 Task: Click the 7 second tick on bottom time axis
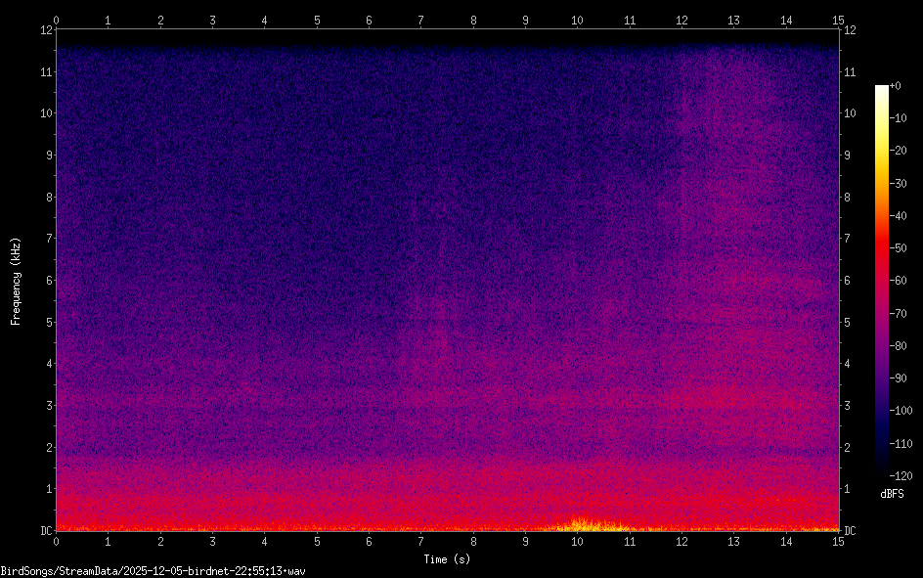421,541
